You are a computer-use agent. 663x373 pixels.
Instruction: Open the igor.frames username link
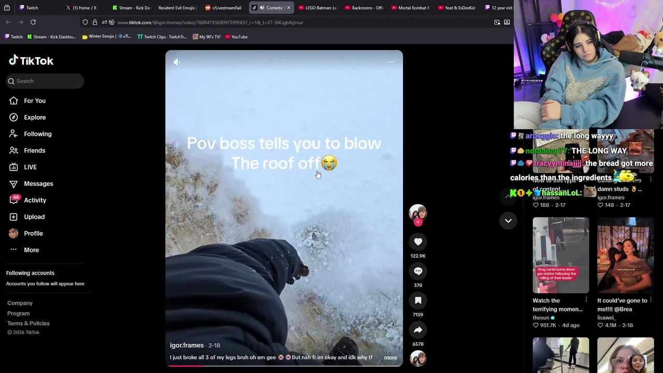[x=186, y=345]
